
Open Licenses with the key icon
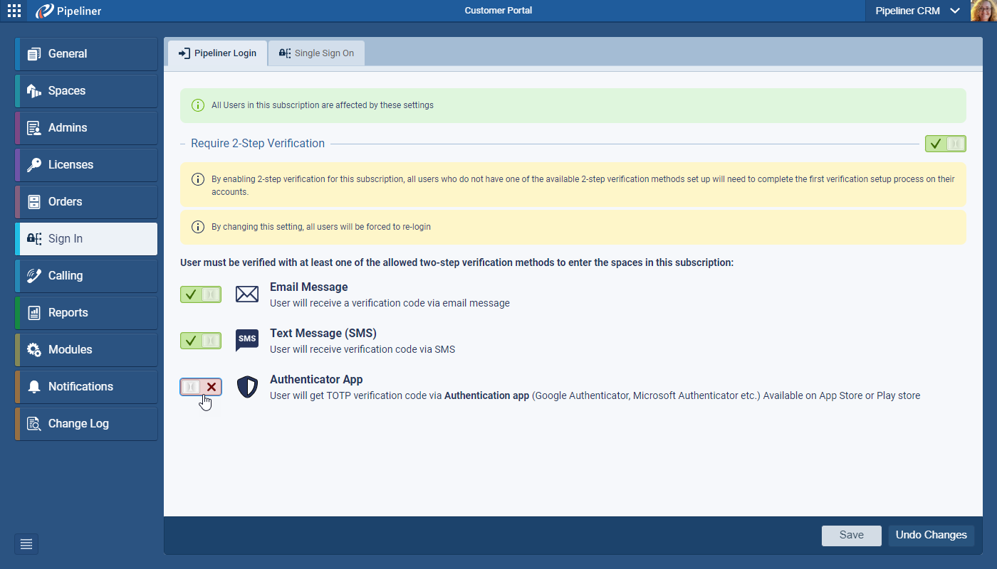86,165
